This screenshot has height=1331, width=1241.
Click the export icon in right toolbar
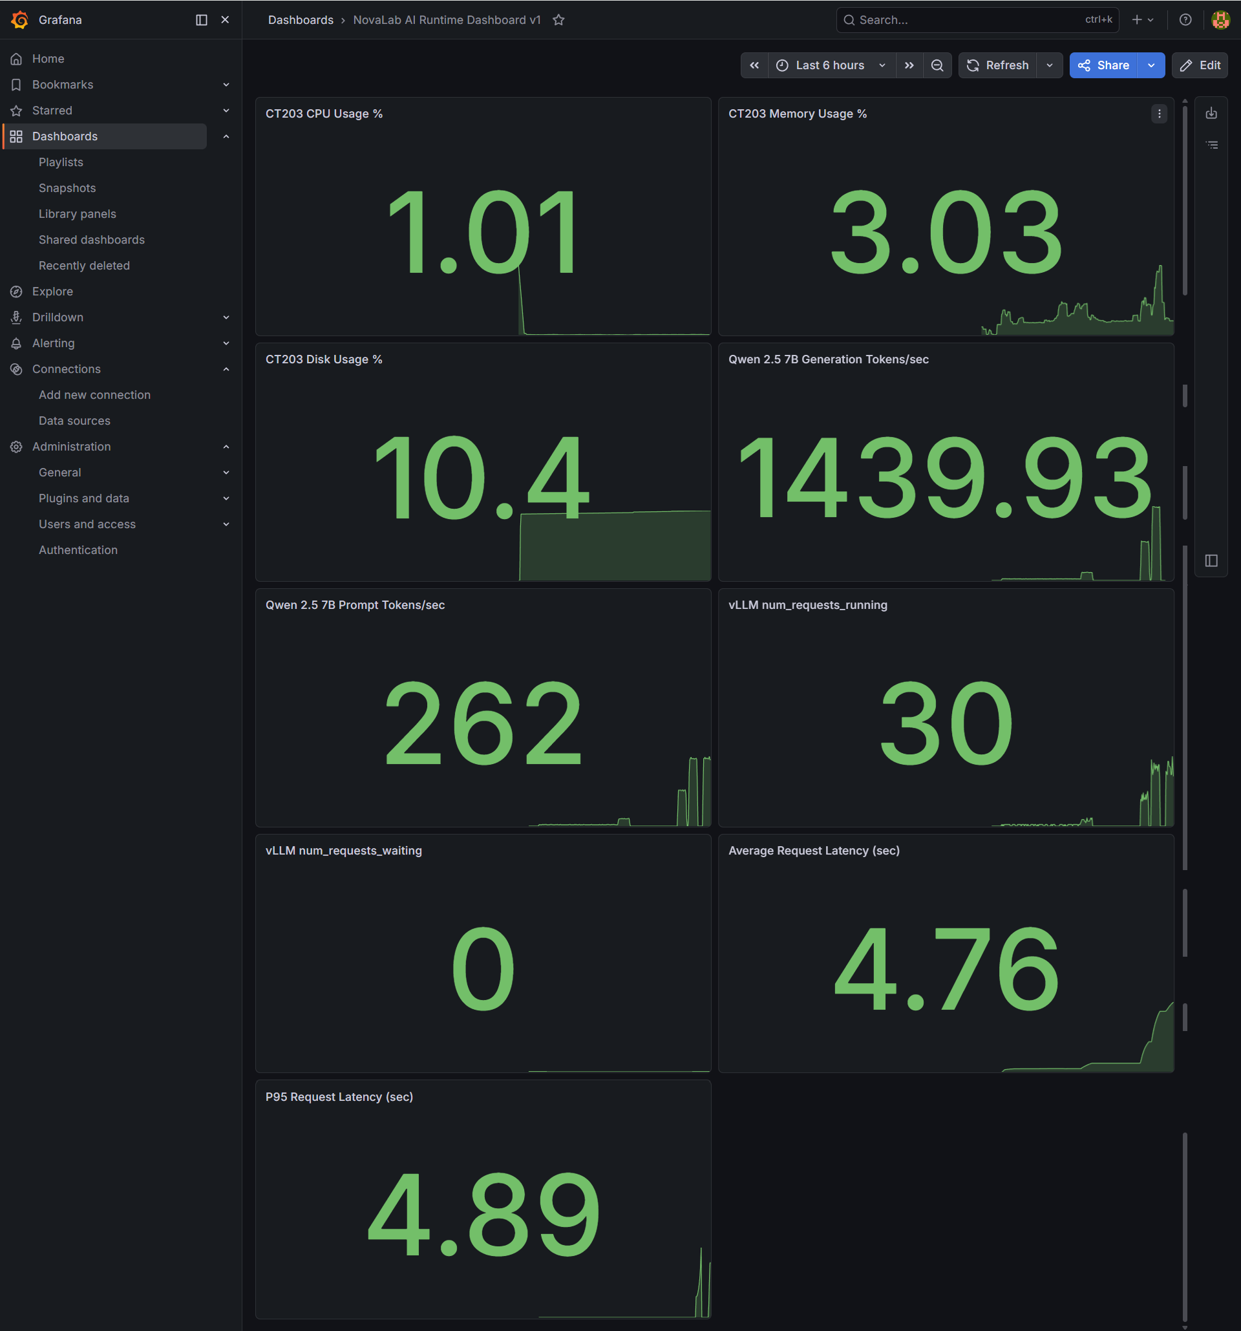tap(1211, 114)
